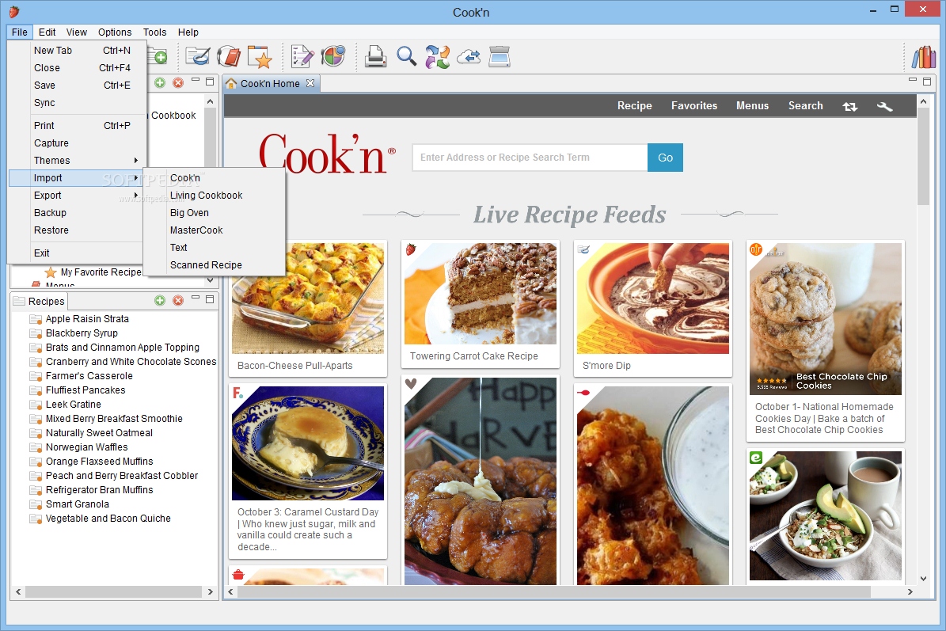This screenshot has height=631, width=946.
Task: Click the address or recipe search field
Action: [x=530, y=158]
